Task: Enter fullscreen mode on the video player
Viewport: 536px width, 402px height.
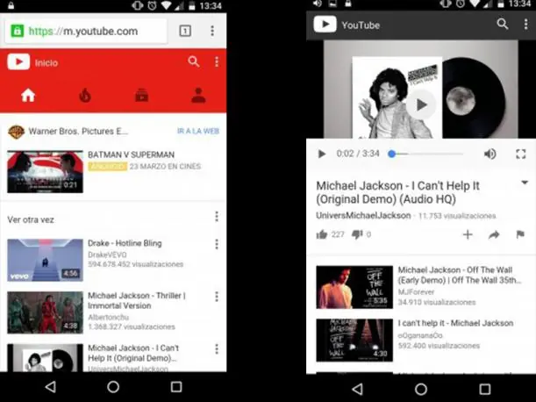Action: [520, 154]
